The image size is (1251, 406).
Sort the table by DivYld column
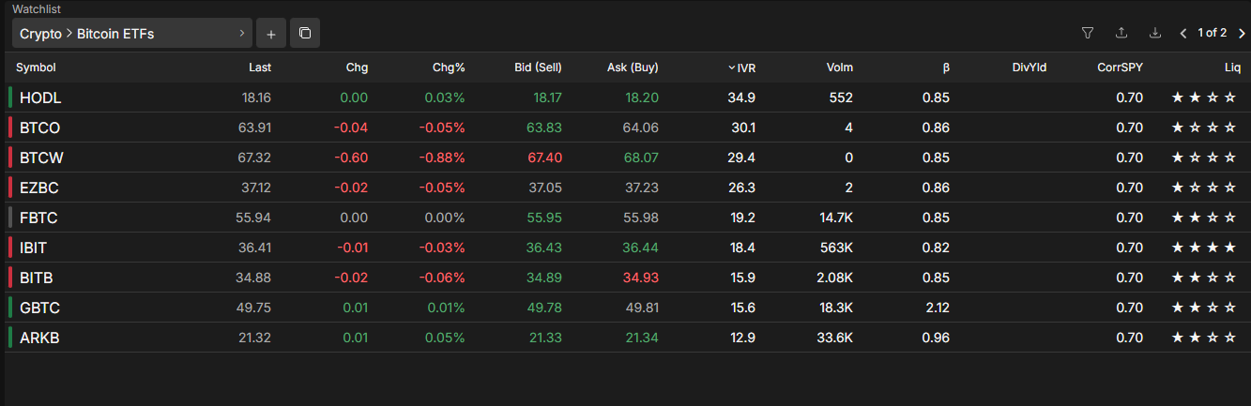point(1030,68)
